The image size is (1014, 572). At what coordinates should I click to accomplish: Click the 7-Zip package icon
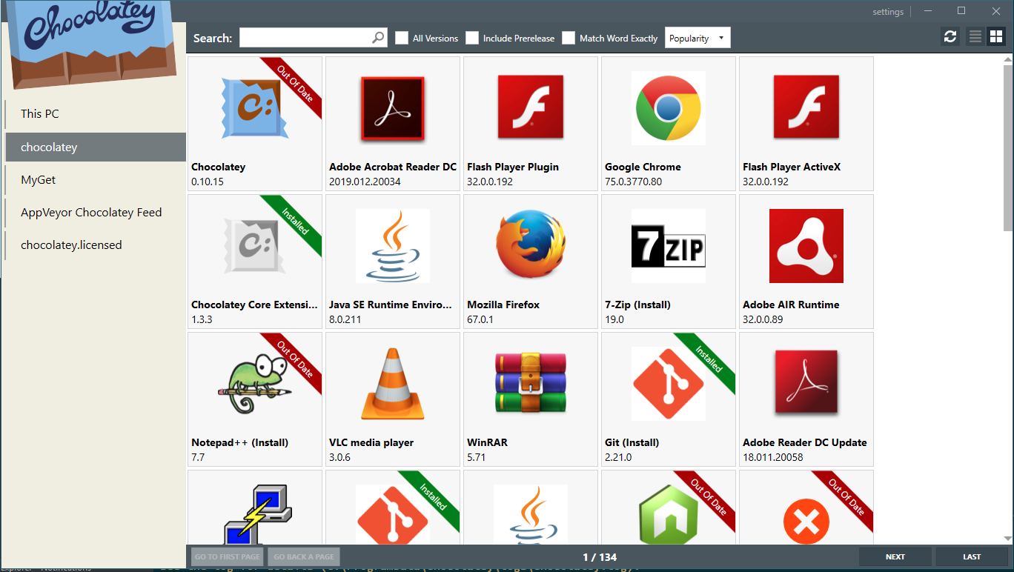pyautogui.click(x=669, y=246)
